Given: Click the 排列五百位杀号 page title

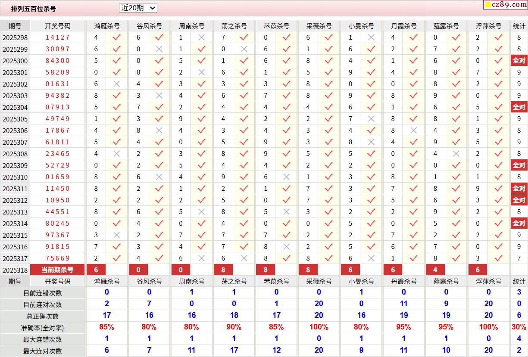Looking at the screenshot, I should point(34,9).
